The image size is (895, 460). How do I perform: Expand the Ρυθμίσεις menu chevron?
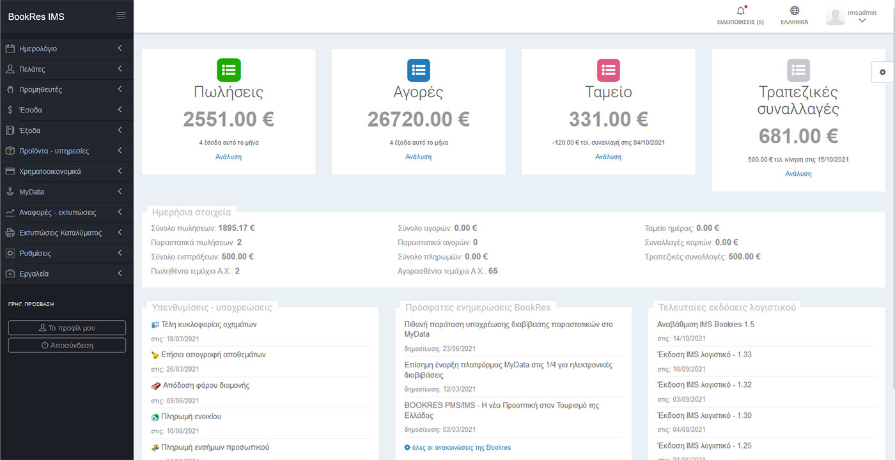click(x=120, y=253)
